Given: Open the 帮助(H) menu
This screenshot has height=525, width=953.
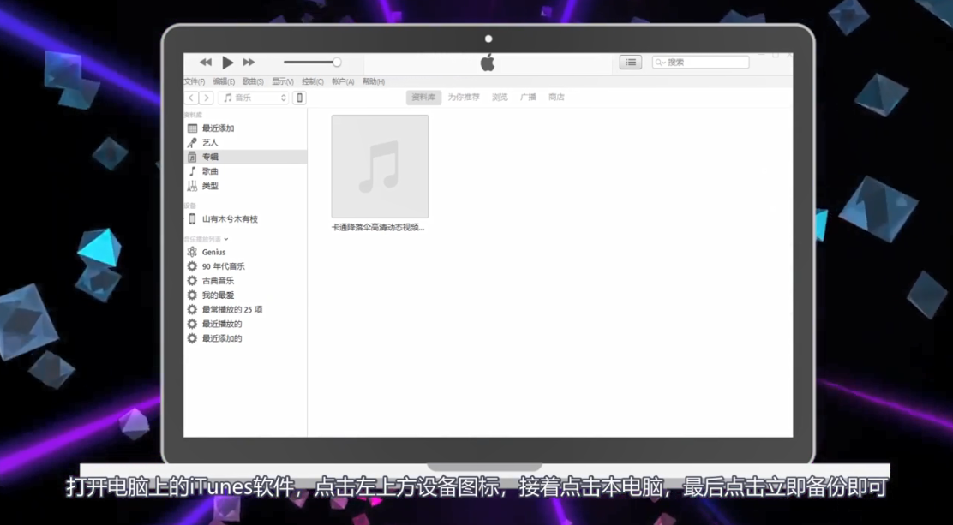Looking at the screenshot, I should click(374, 81).
